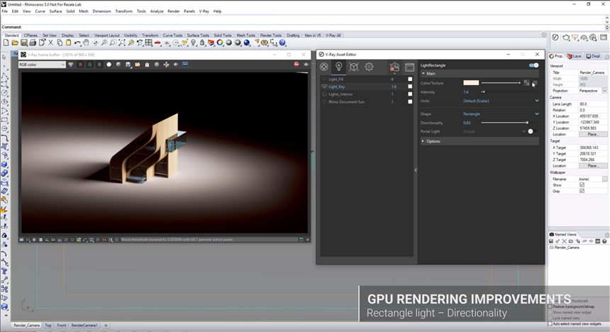Switch to the Surface Tools toolbar tab

198,35
